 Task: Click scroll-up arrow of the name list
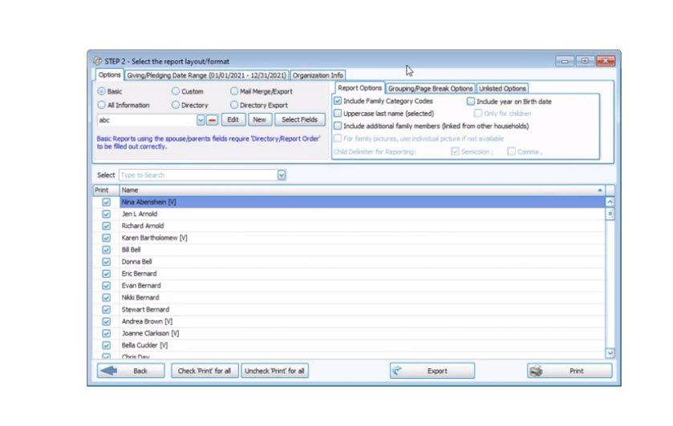[610, 203]
